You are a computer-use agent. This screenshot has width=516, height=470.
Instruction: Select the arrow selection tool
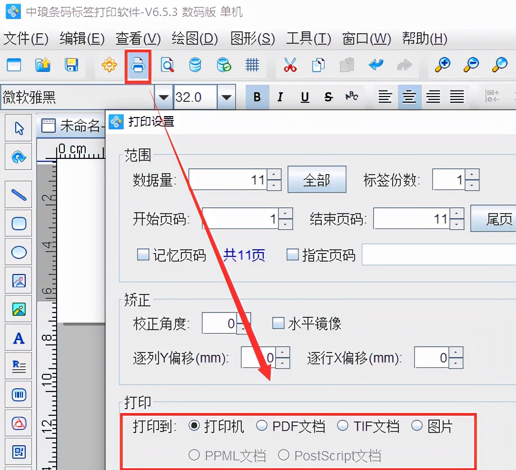point(18,127)
